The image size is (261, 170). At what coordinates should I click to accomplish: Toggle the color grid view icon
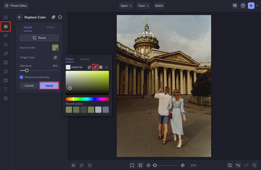tap(101, 67)
